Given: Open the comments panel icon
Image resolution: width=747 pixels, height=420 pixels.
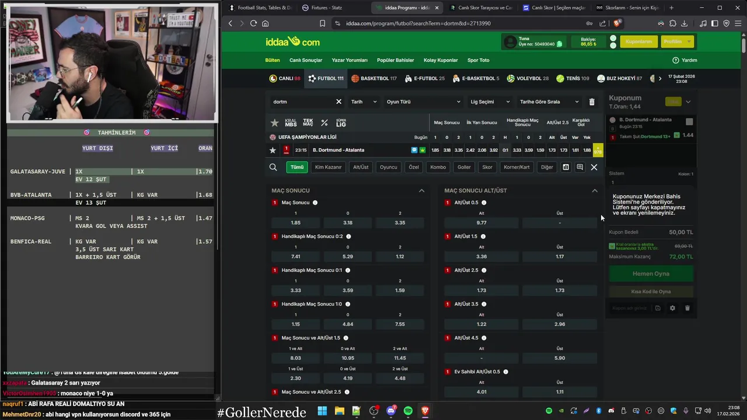Looking at the screenshot, I should 580,167.
